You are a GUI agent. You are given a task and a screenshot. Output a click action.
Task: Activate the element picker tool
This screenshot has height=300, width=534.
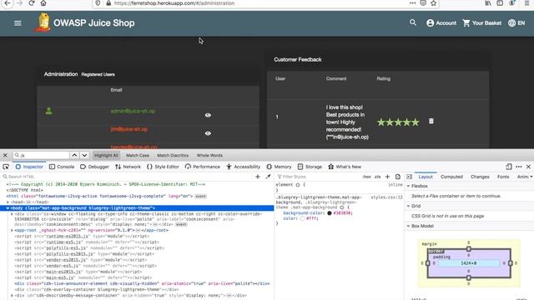6,167
